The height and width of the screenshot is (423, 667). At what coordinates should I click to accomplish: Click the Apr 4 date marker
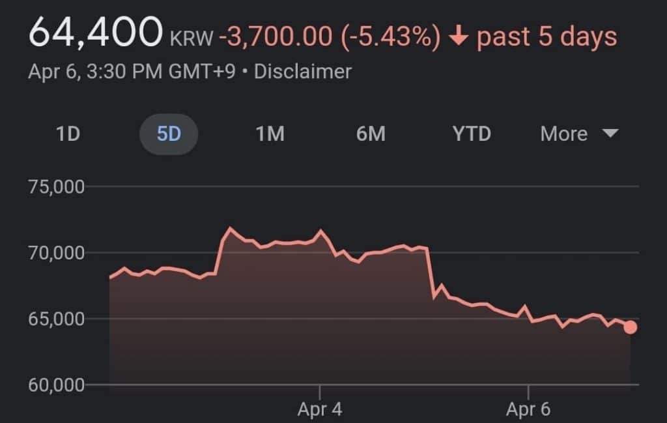tap(320, 410)
